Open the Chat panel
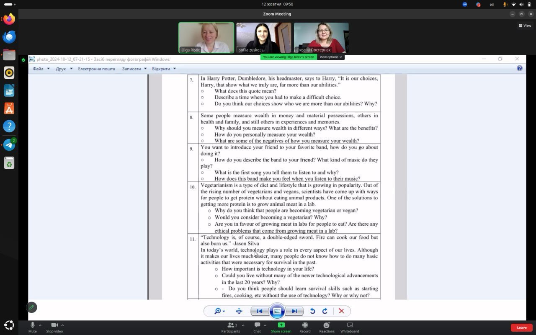Screen dimensions: 536x335 257,327
